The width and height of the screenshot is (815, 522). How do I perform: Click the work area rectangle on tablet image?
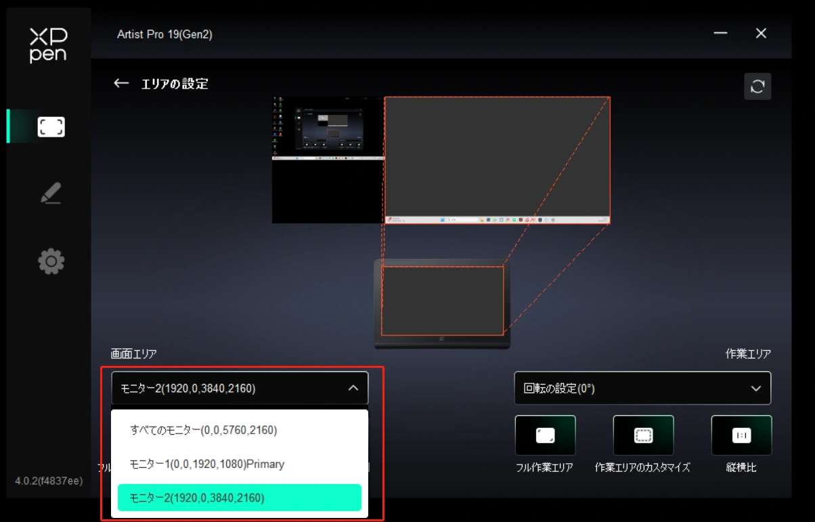pyautogui.click(x=442, y=301)
